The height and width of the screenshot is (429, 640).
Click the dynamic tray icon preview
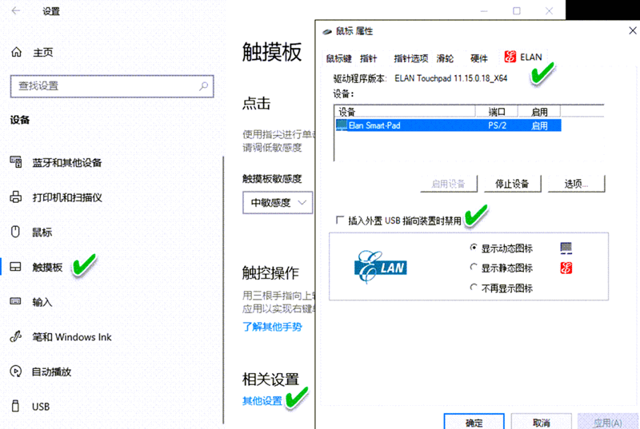[x=566, y=248]
